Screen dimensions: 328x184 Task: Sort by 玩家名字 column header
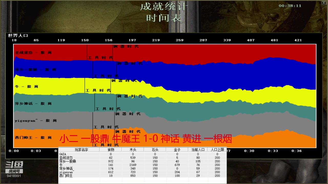[x=81, y=150]
